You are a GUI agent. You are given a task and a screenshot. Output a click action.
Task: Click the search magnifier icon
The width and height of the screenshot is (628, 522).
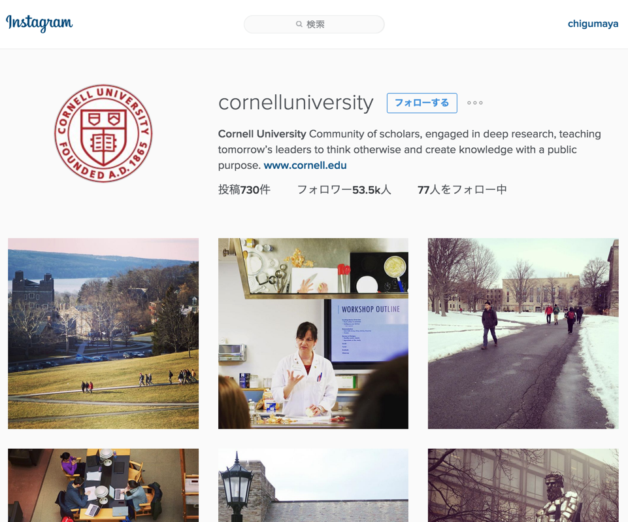click(299, 24)
